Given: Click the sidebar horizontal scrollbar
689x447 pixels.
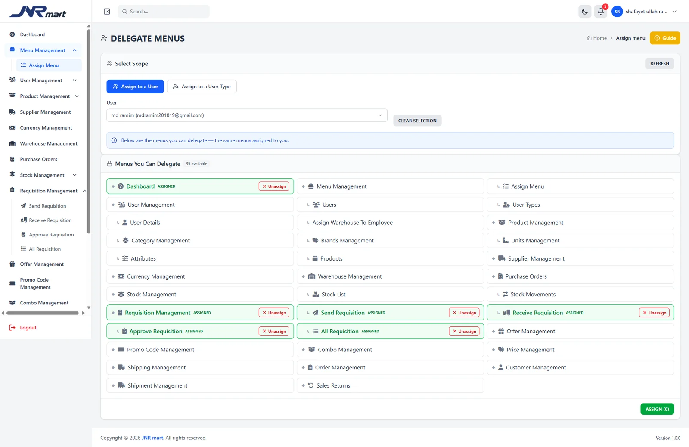Looking at the screenshot, I should pos(43,313).
